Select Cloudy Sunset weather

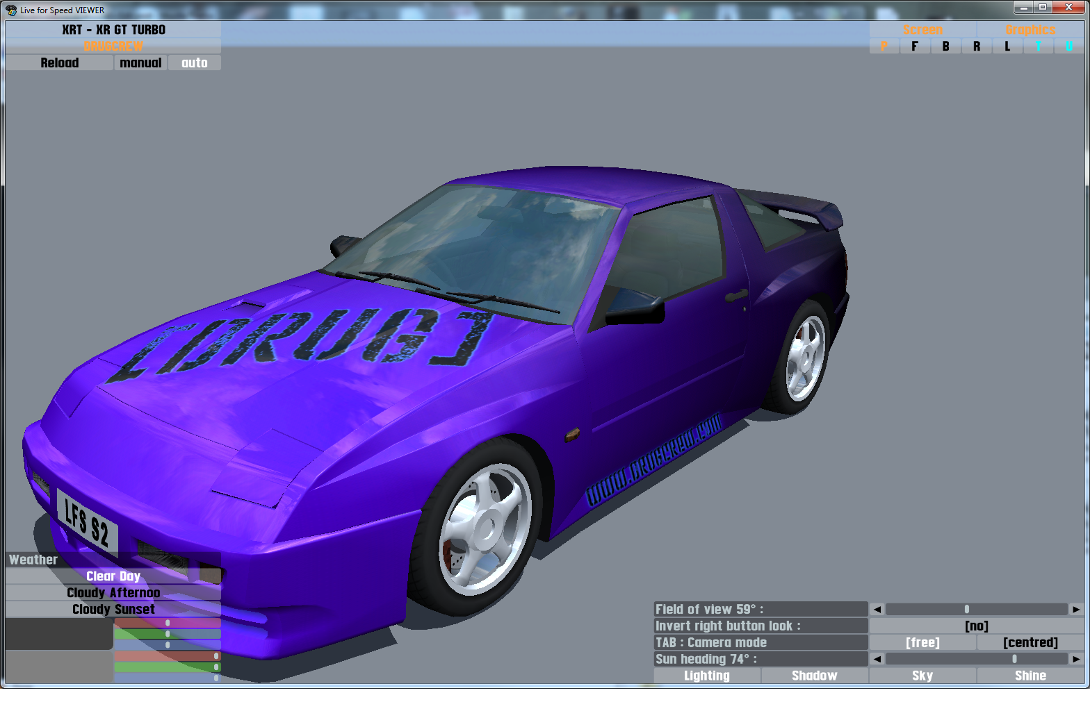tap(113, 610)
